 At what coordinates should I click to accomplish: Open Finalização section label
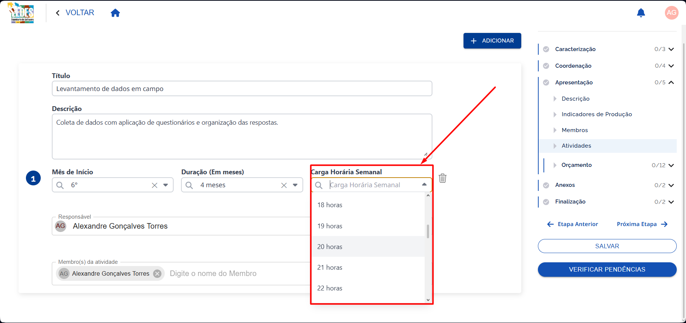click(570, 202)
